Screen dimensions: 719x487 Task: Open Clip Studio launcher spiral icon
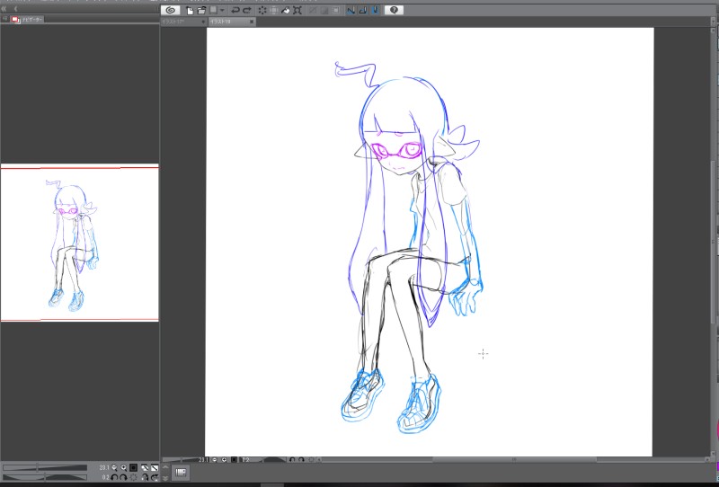coord(171,10)
